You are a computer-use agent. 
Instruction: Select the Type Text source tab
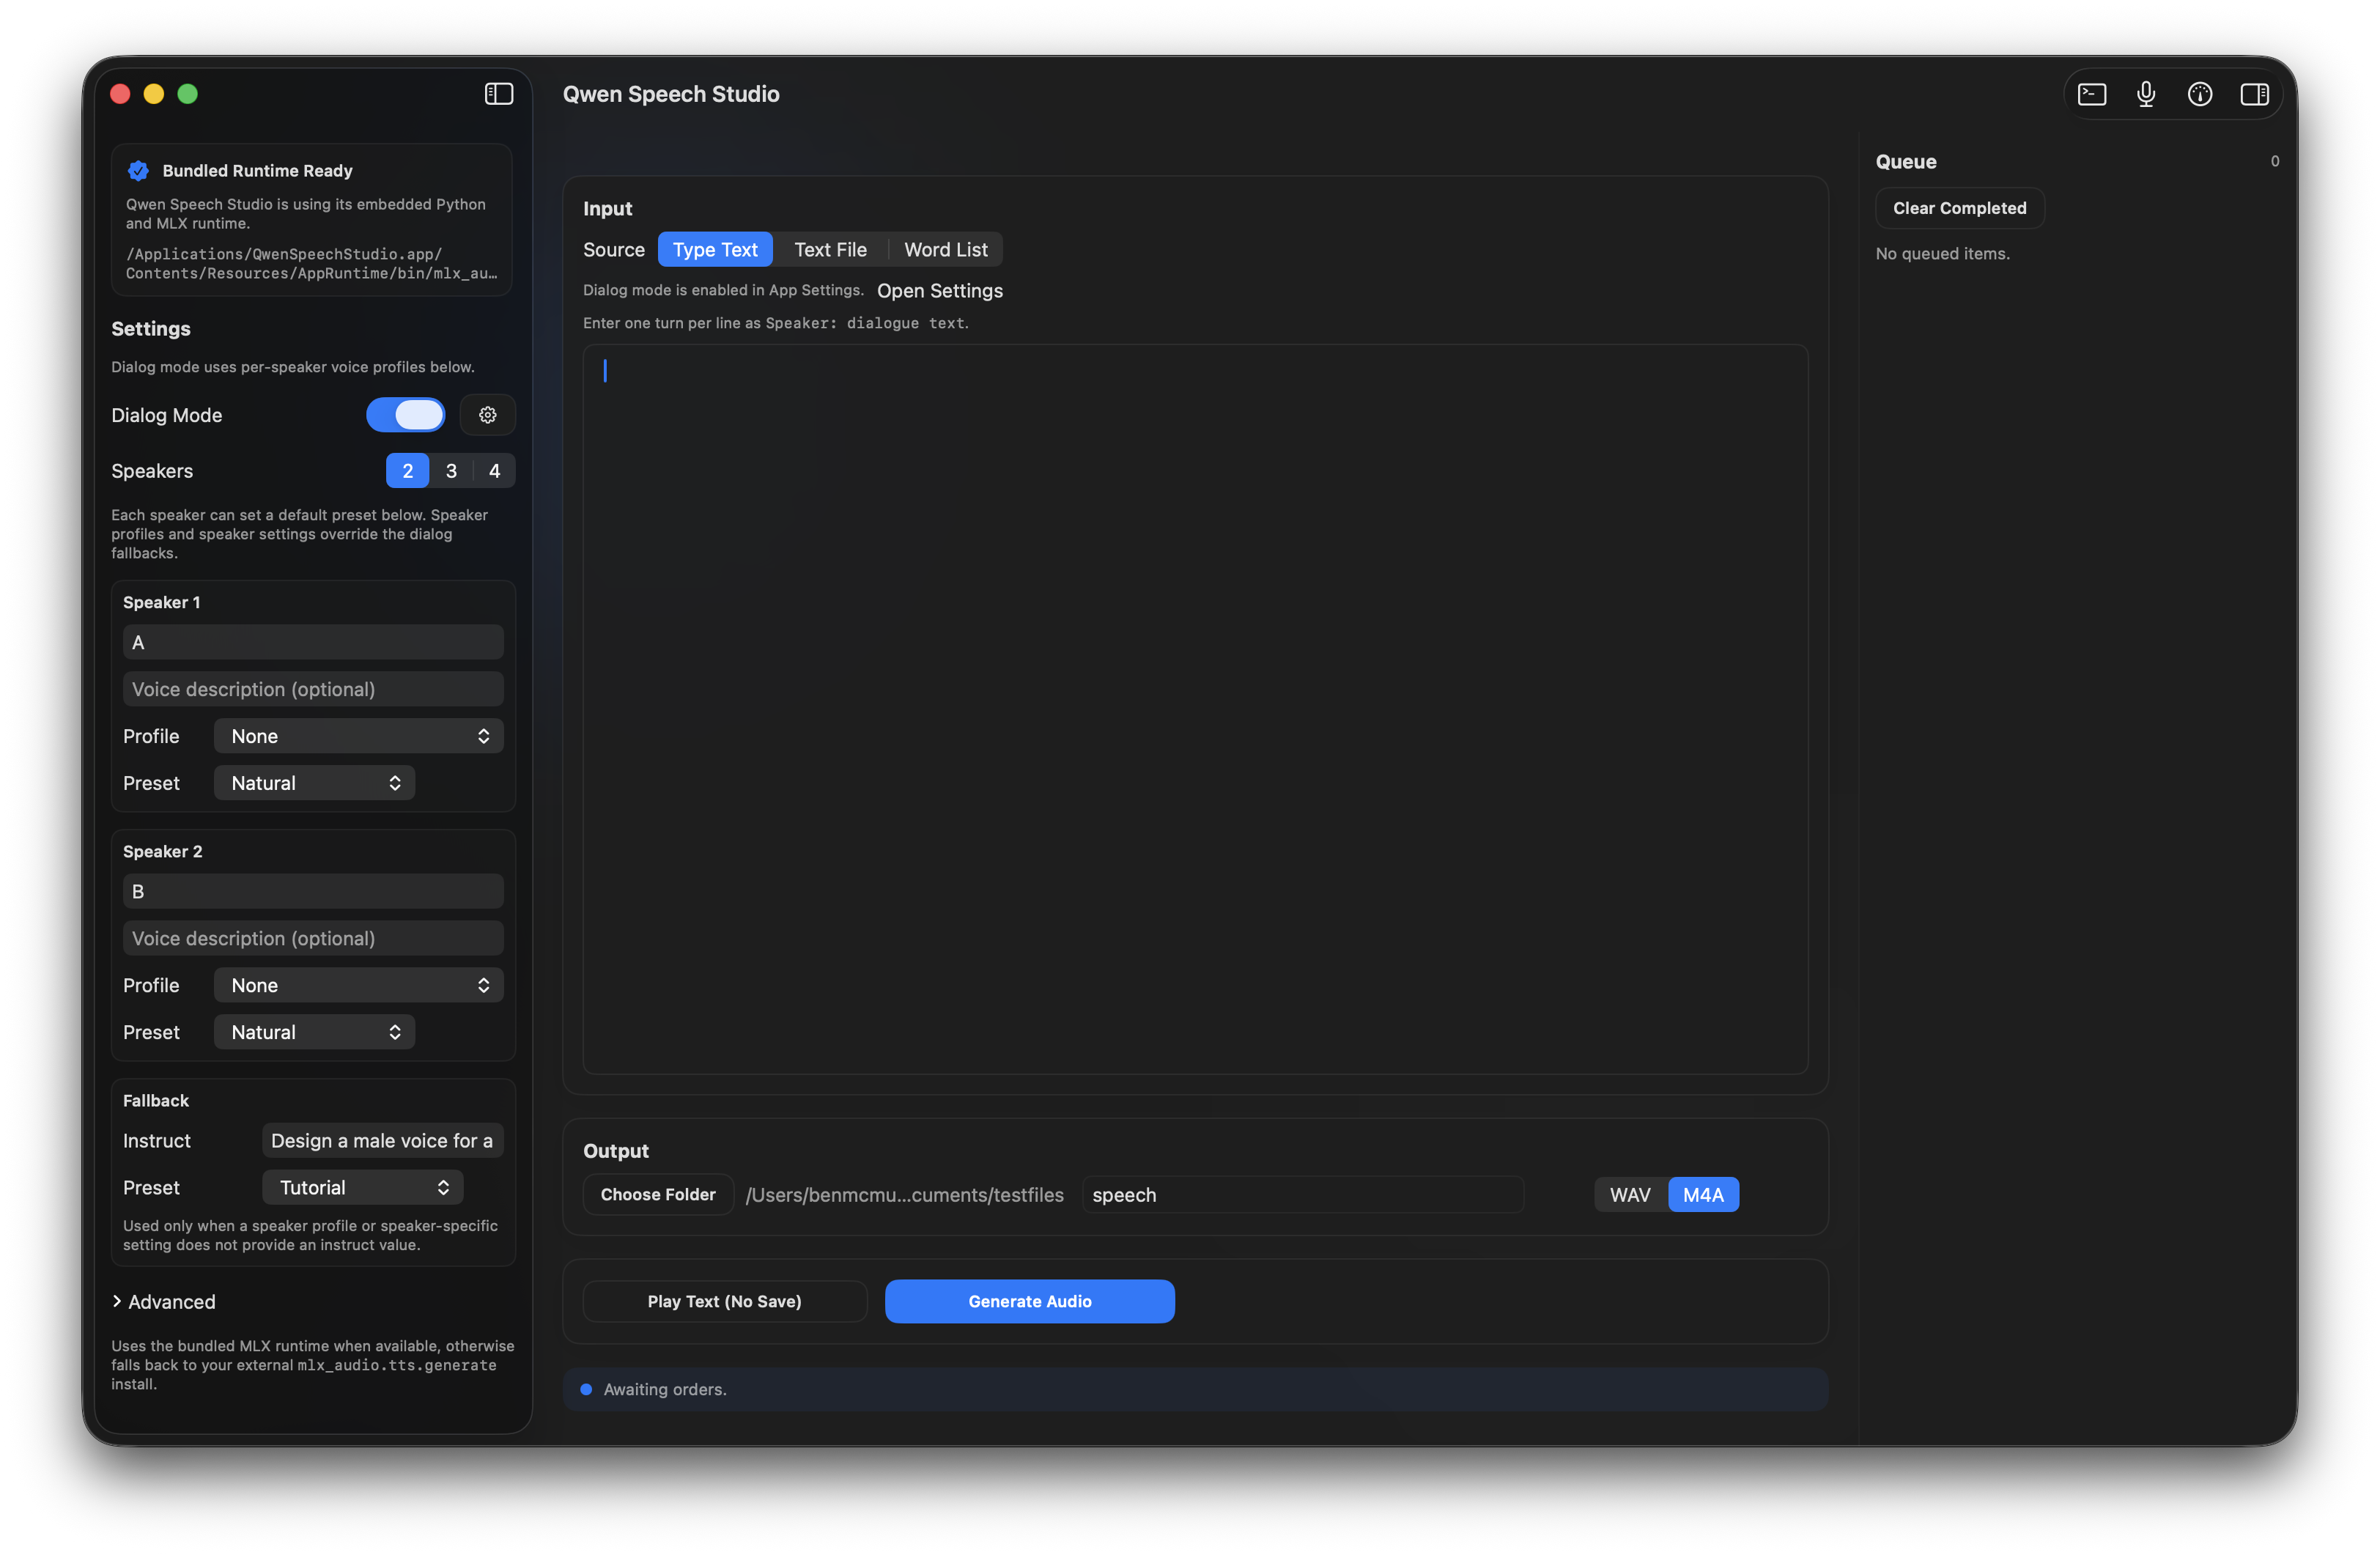pos(715,250)
